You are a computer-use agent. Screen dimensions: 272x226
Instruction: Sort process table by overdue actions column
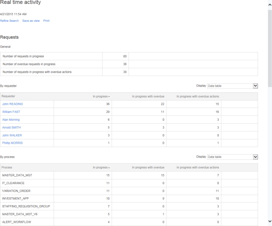click(197, 167)
